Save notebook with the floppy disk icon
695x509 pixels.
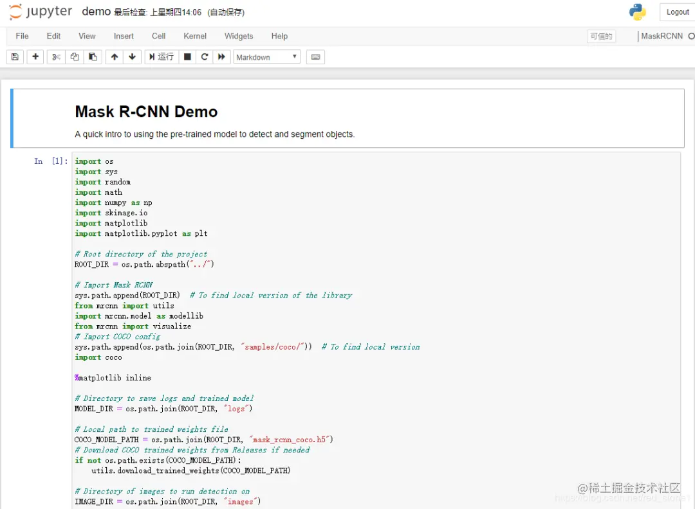point(15,57)
